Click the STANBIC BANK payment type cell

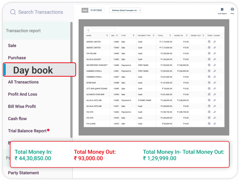145,100
